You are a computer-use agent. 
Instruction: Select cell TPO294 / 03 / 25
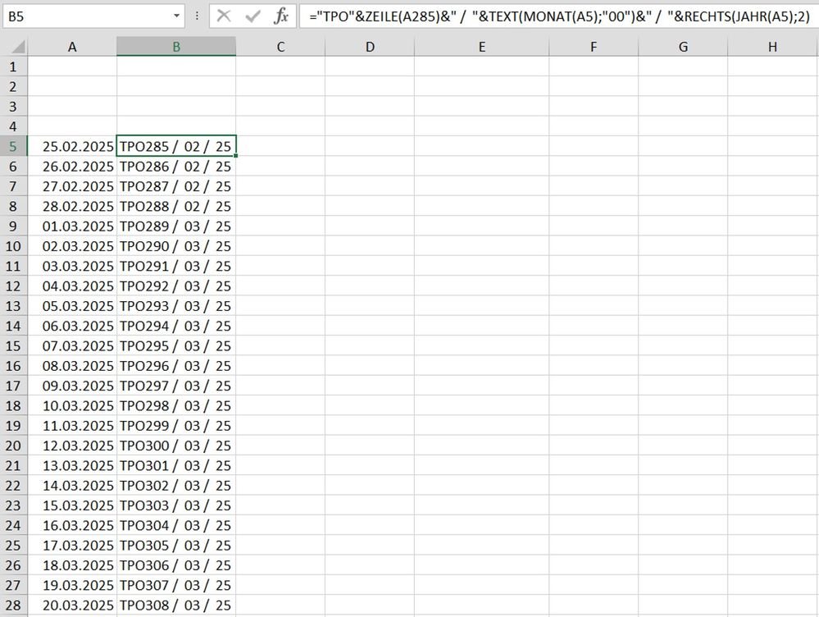176,326
